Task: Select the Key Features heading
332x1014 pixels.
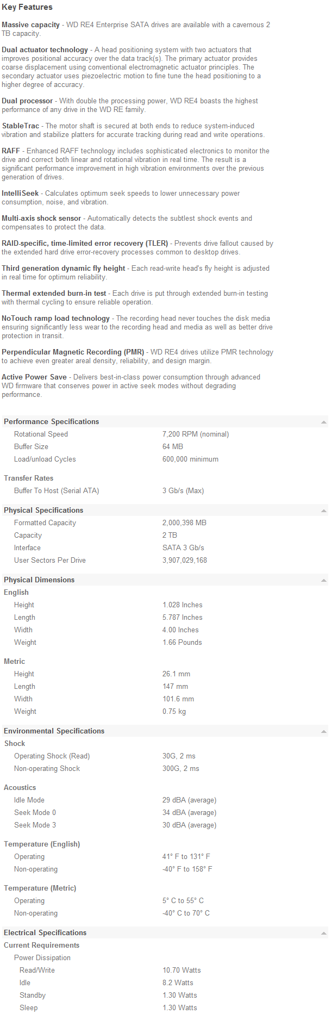Action: click(x=26, y=7)
